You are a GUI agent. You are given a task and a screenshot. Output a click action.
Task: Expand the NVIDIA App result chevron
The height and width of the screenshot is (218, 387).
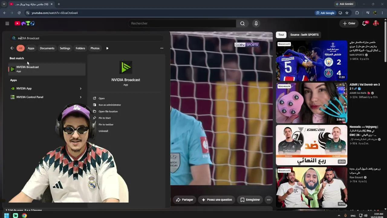coord(81,88)
